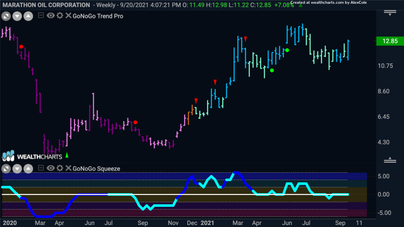Screen dimensions: 404x227
Task: Click the Nov label on time axis
Action: pos(173,223)
